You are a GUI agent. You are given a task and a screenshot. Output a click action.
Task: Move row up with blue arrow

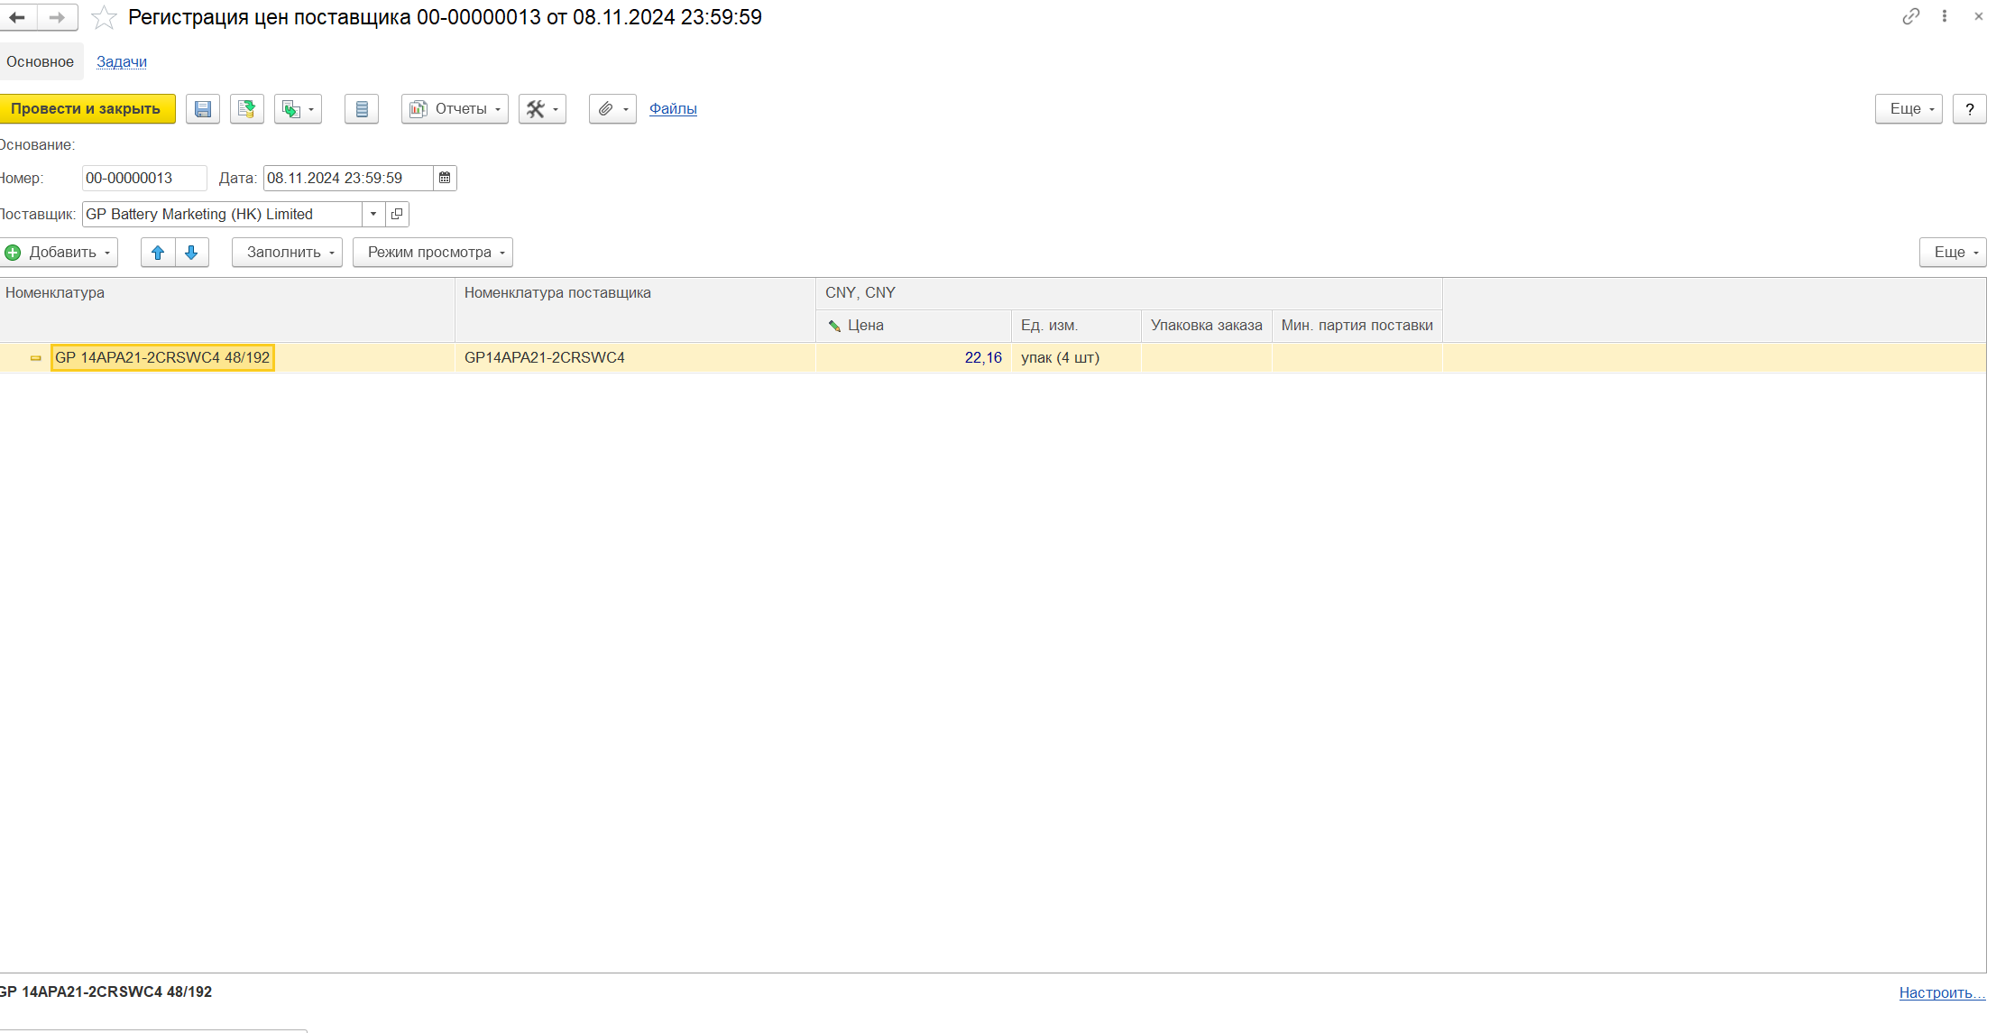158,253
